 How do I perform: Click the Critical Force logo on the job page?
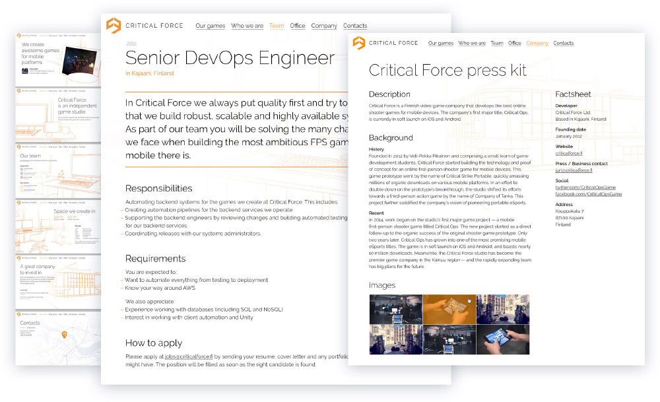(x=114, y=26)
